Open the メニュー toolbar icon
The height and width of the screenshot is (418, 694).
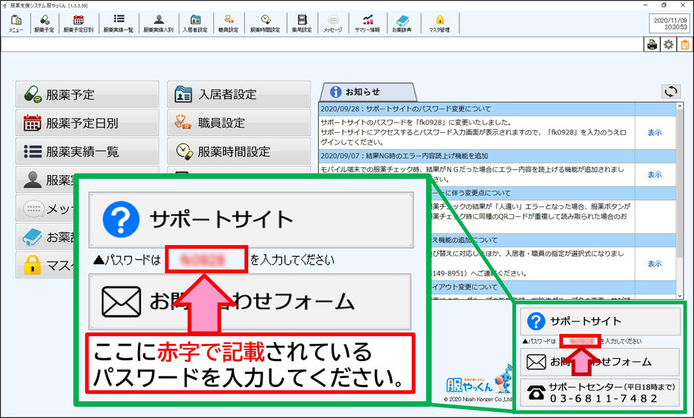(x=16, y=24)
